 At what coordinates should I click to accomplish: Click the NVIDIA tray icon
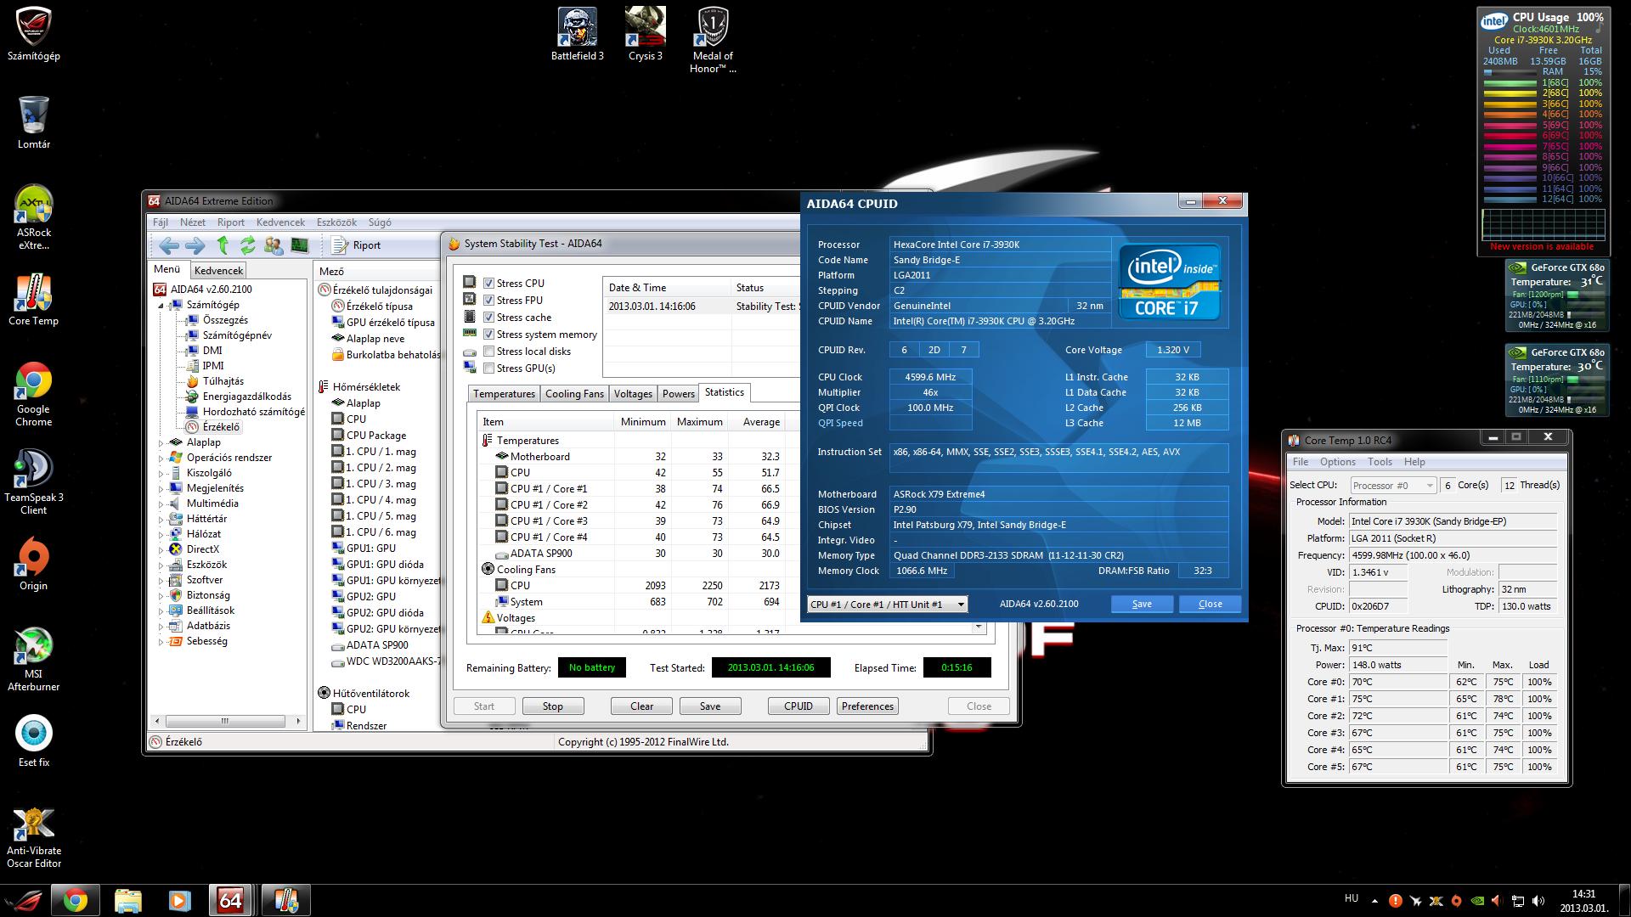(1478, 901)
